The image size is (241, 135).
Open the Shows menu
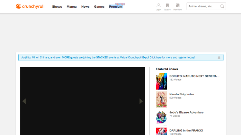pos(57,7)
